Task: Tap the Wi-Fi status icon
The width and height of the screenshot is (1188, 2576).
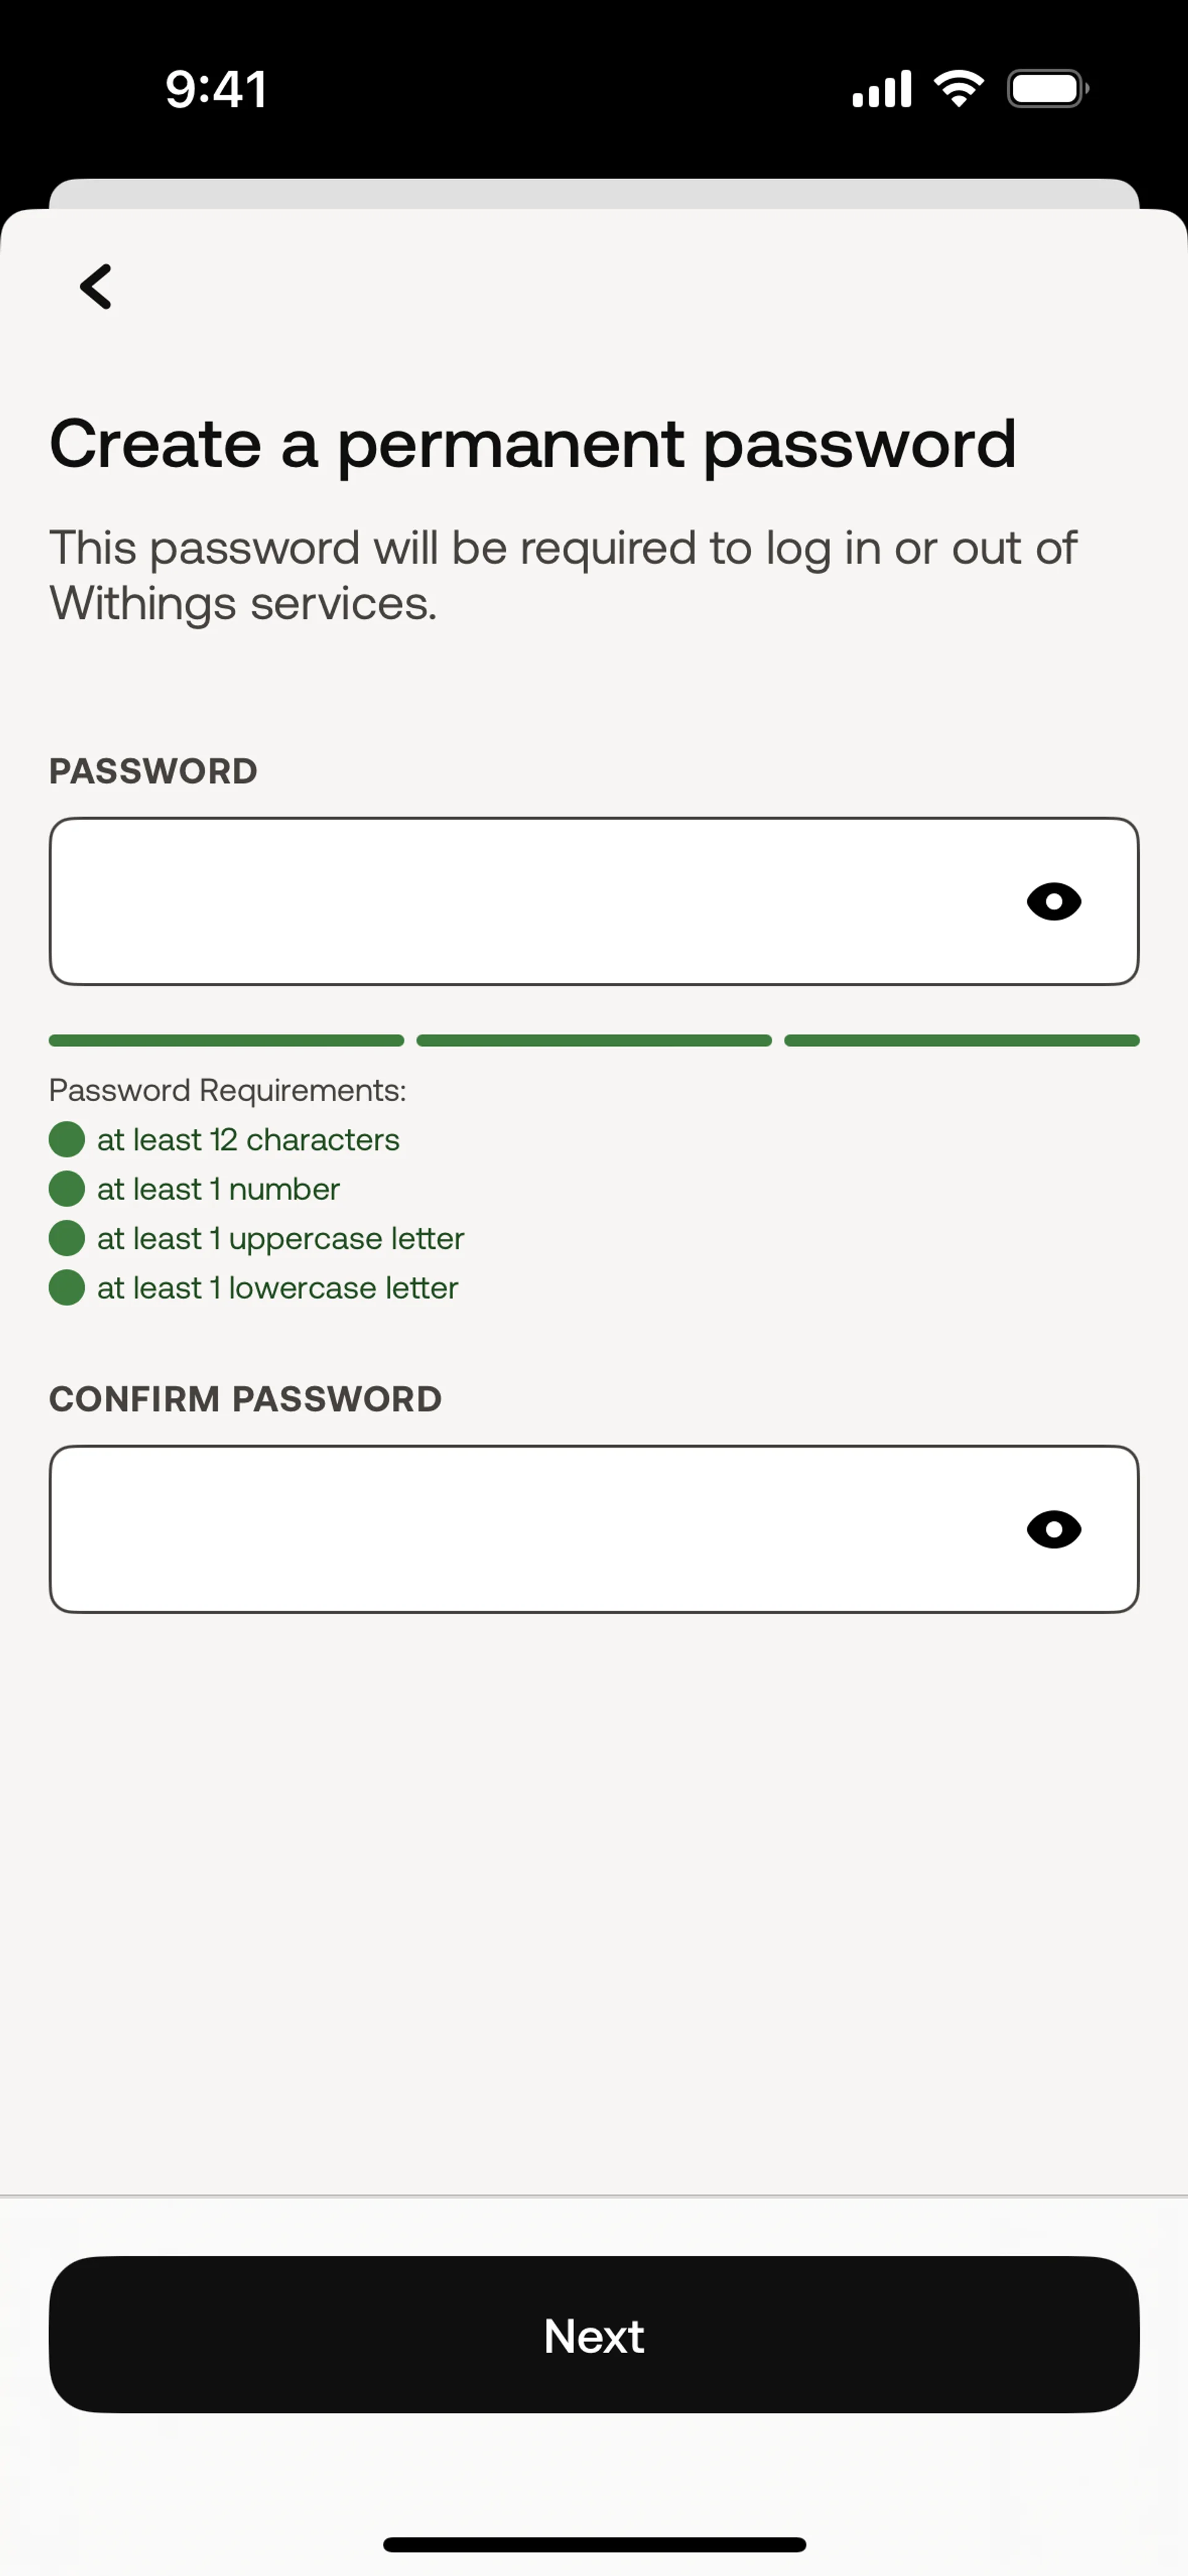Action: click(958, 89)
